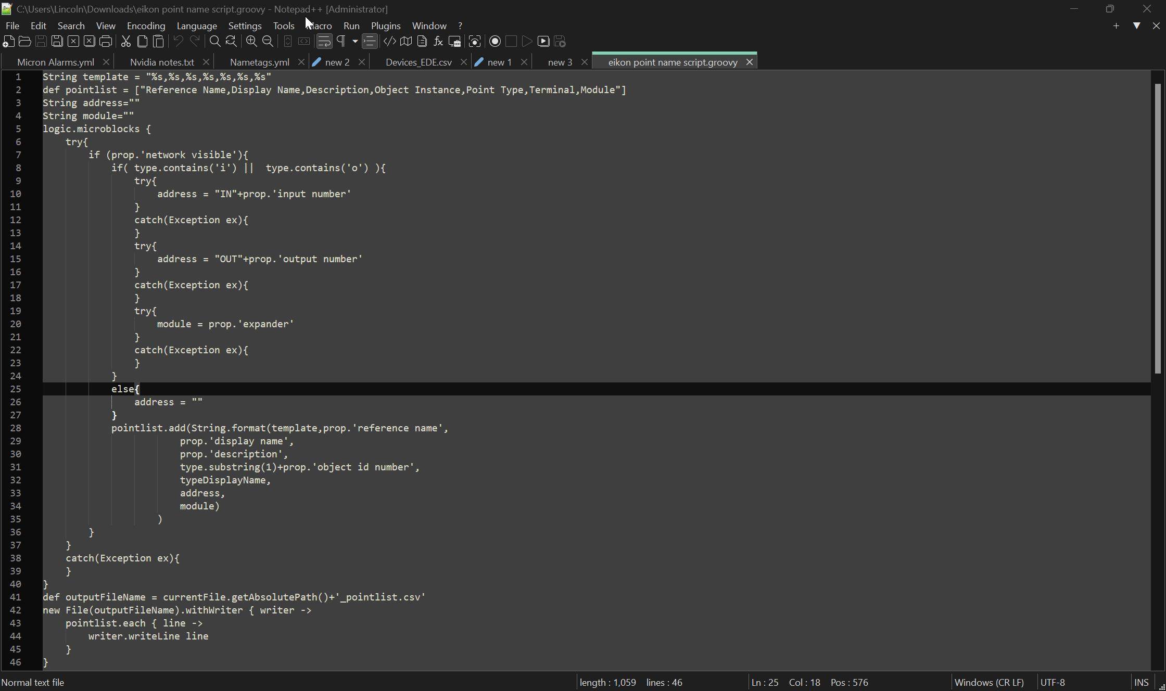Open the Document List panel icon
The width and height of the screenshot is (1166, 691).
coord(422,42)
